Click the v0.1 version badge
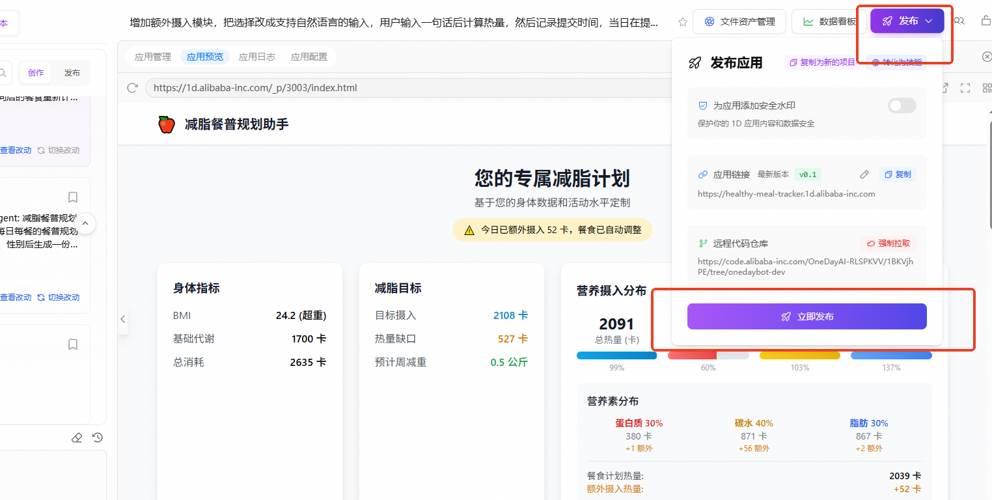 [x=808, y=174]
